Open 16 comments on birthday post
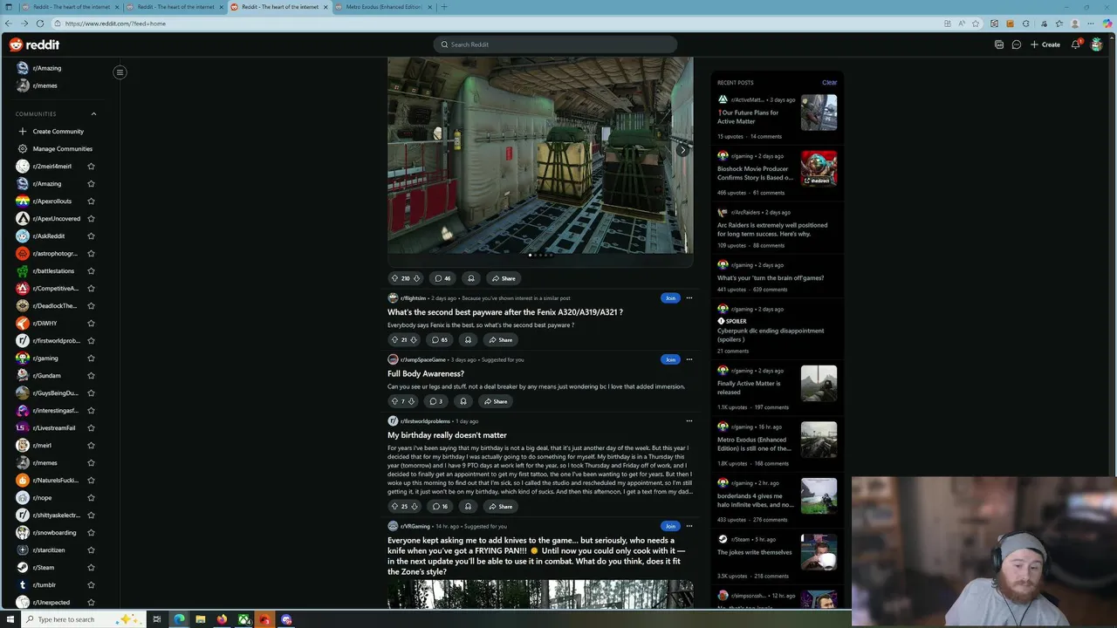The height and width of the screenshot is (628, 1117). pyautogui.click(x=439, y=507)
